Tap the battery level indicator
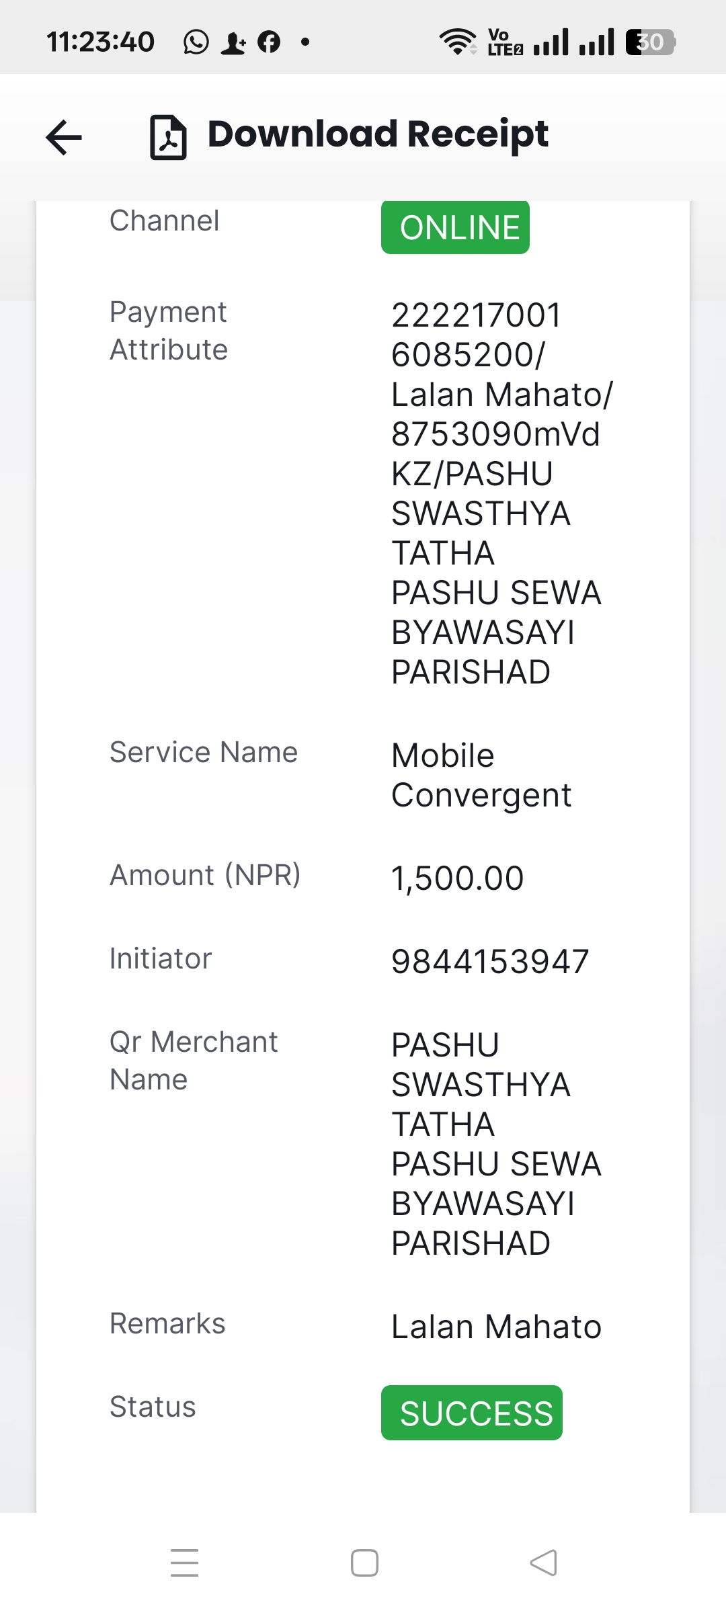This screenshot has width=726, height=1613. 650,42
